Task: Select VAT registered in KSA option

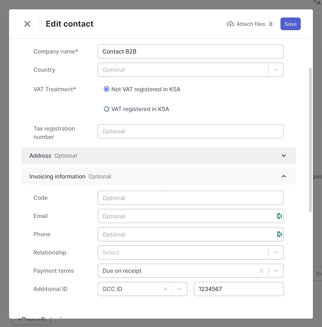Action: pyautogui.click(x=107, y=109)
